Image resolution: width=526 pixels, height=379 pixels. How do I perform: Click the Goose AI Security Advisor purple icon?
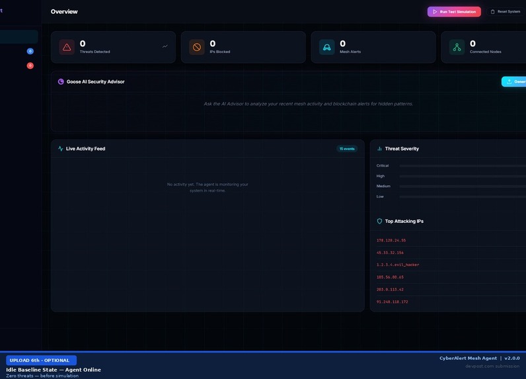coord(61,81)
